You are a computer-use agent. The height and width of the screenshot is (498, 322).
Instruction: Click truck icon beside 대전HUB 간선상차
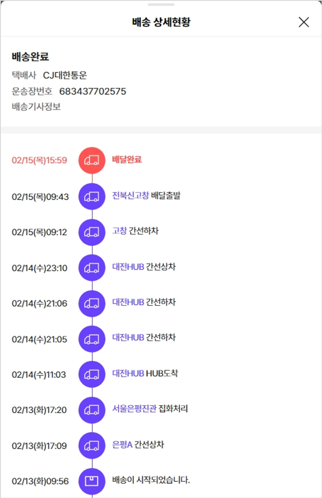point(92,268)
